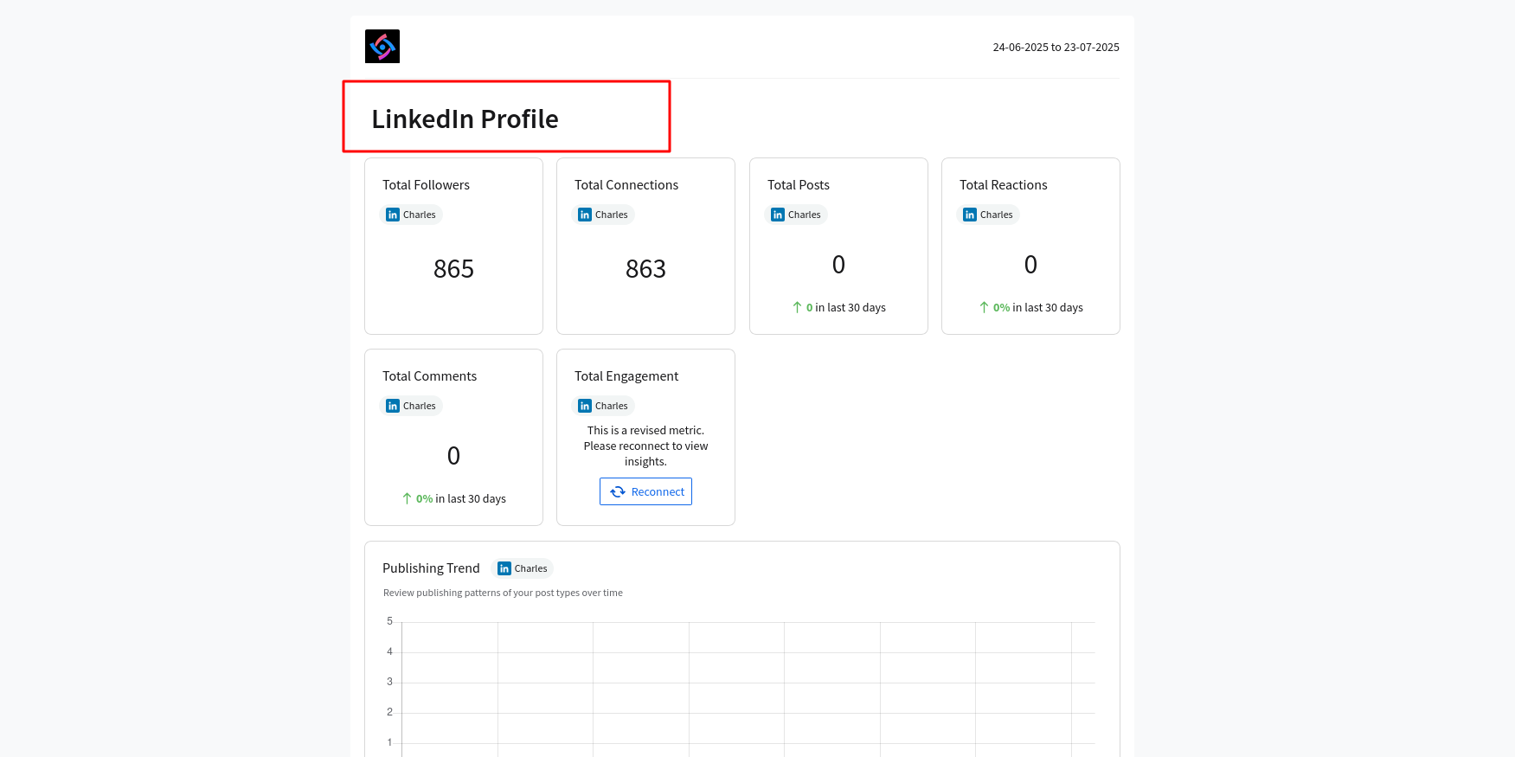Click the app logo in the header
The height and width of the screenshot is (757, 1515).
click(382, 47)
